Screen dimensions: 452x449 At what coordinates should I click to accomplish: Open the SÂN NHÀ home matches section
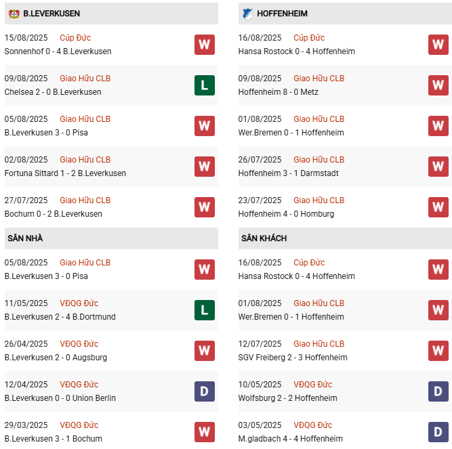click(25, 238)
